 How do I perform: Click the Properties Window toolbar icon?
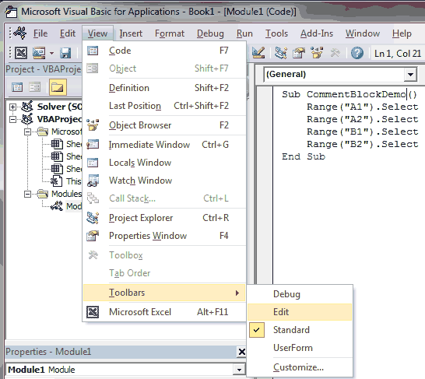point(298,53)
